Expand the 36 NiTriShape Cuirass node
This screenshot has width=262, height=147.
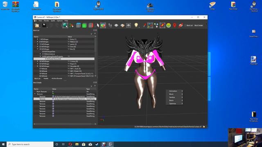pyautogui.click(x=38, y=61)
